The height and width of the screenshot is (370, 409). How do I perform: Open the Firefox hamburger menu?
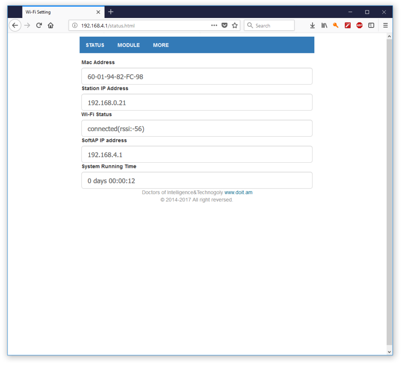(x=385, y=25)
